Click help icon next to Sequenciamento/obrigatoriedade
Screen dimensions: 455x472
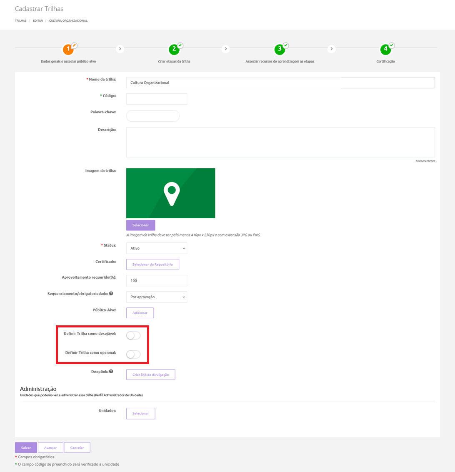(111, 293)
